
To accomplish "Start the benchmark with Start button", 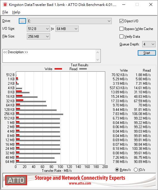I will 147,53.
